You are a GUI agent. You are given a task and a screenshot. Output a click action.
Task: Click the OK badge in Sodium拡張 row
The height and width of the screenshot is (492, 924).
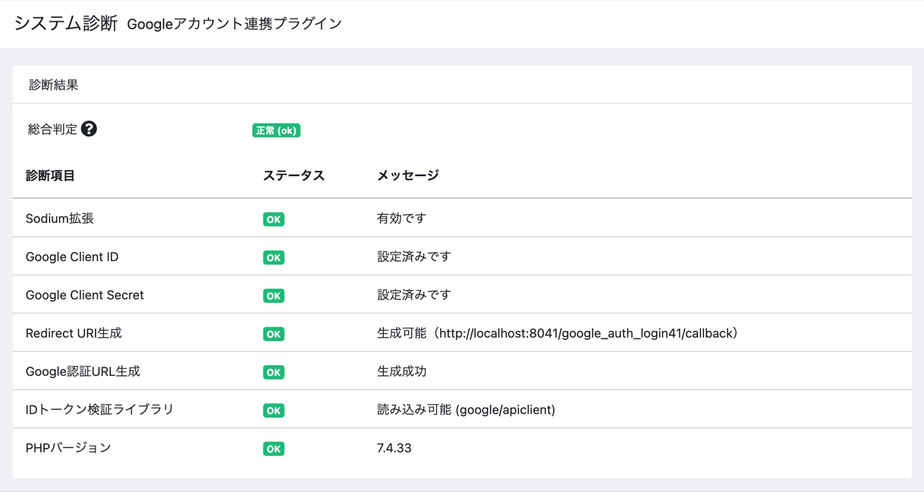coord(273,219)
